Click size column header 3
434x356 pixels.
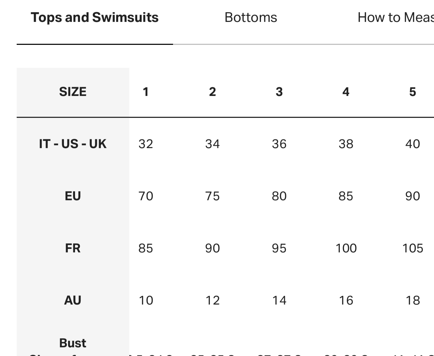click(x=279, y=92)
